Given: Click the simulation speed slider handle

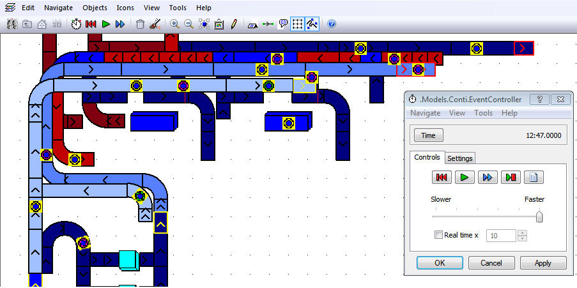Looking at the screenshot, I should pos(539,216).
